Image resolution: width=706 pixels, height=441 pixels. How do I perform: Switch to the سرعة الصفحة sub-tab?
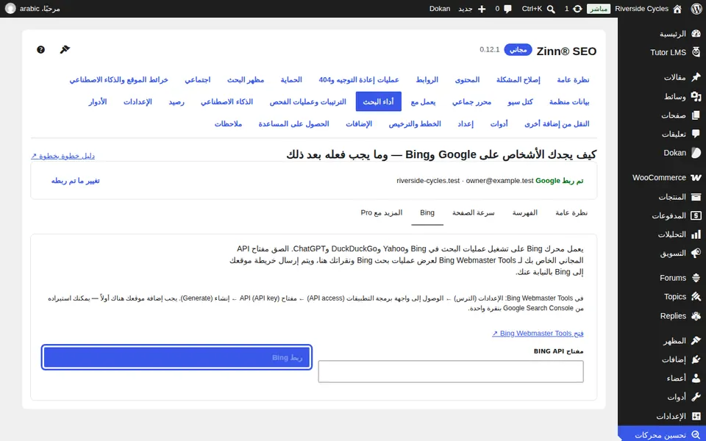pyautogui.click(x=474, y=213)
